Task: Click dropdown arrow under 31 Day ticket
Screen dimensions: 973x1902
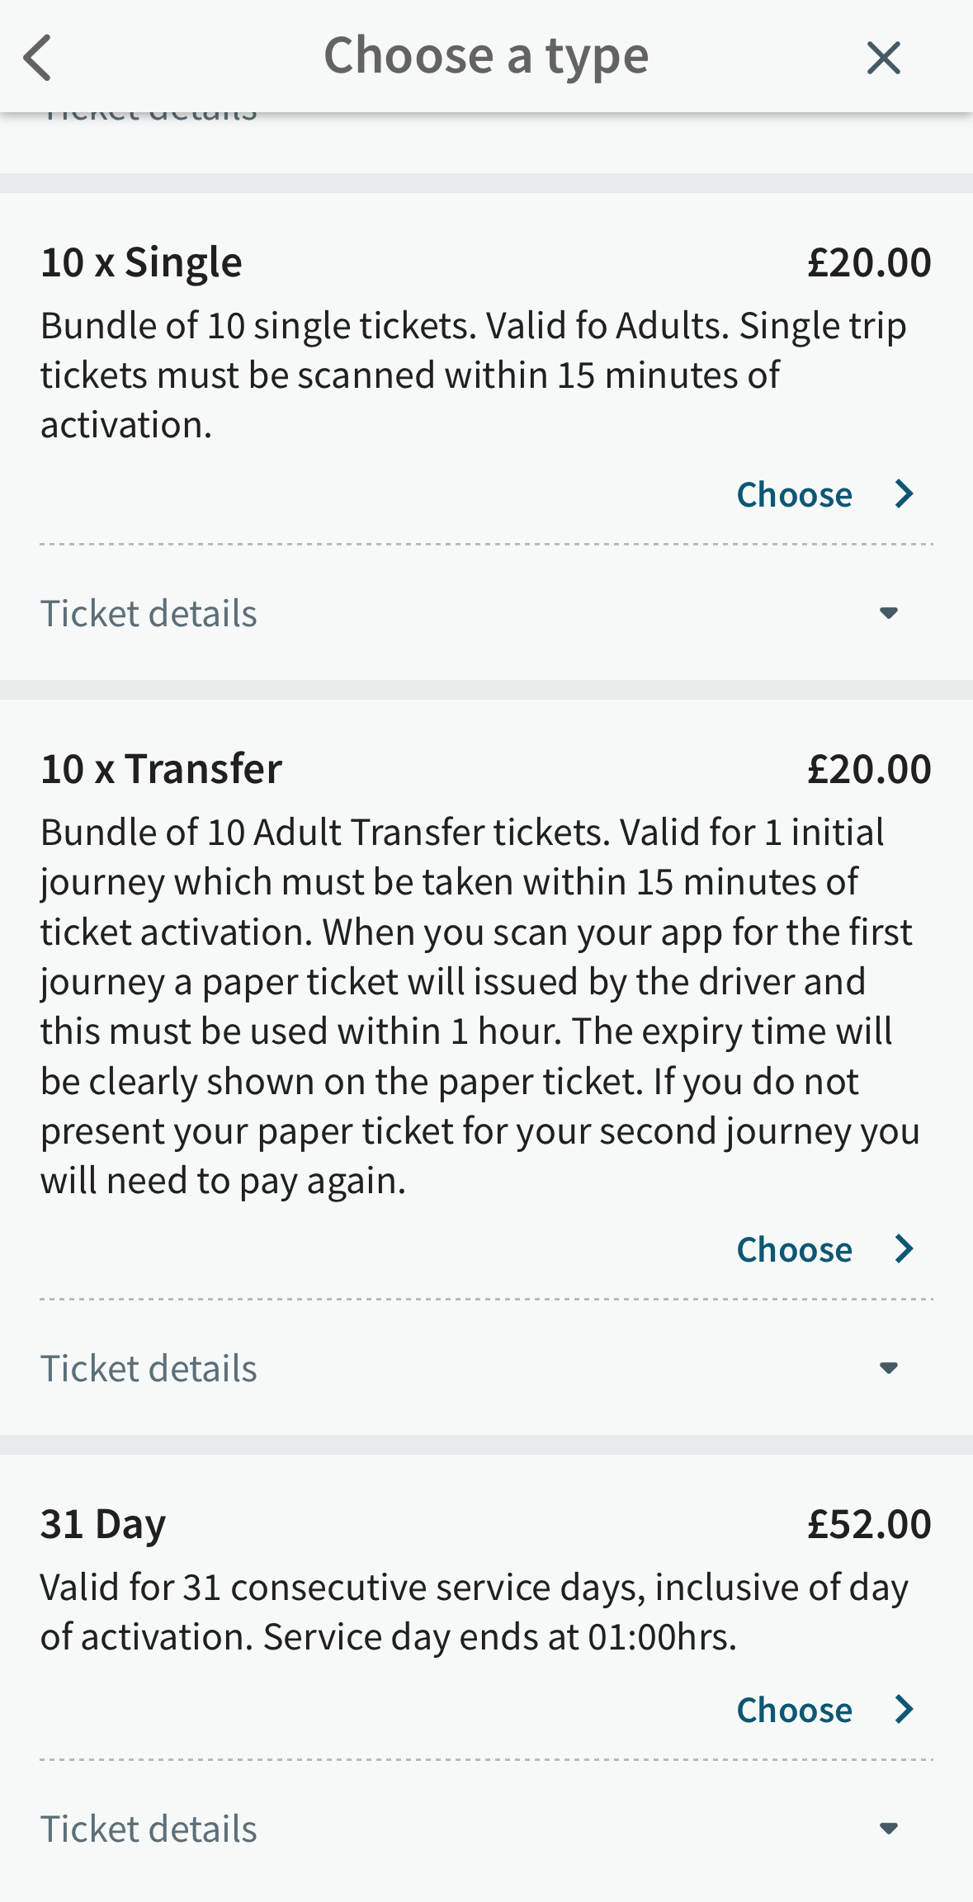Action: (x=888, y=1829)
